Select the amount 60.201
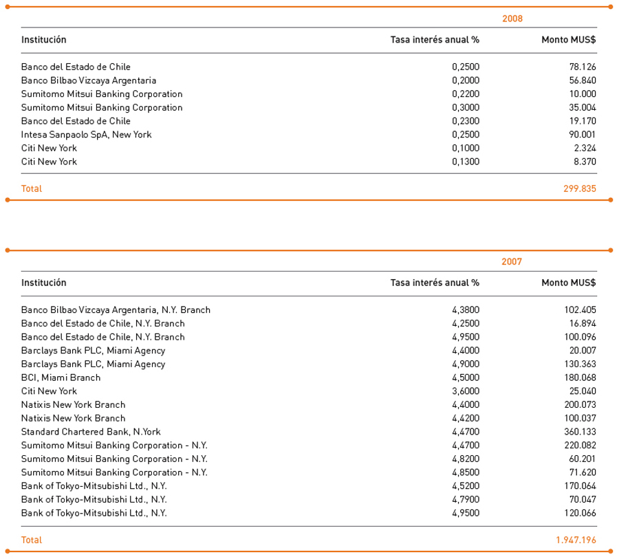Viewport: 619px width, 559px height. 583,459
